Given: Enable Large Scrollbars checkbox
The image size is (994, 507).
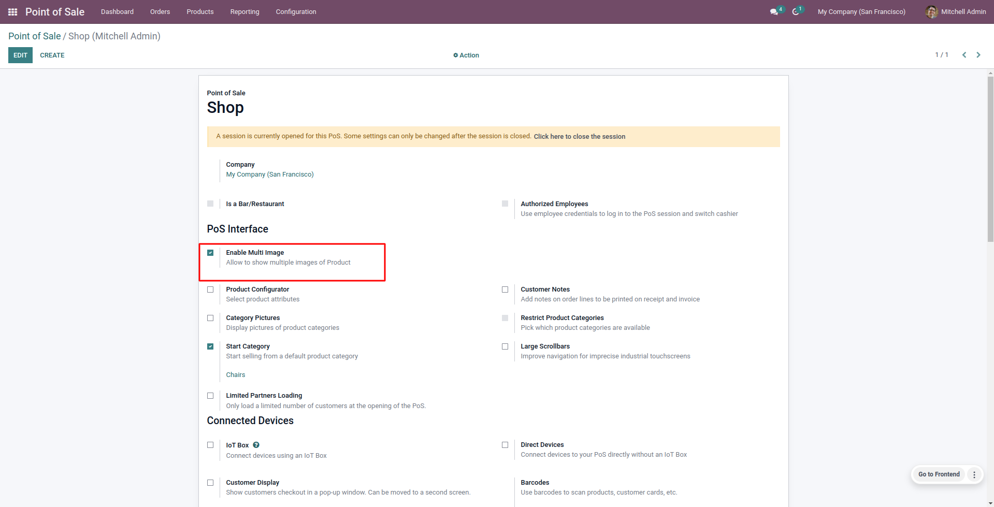Looking at the screenshot, I should click(x=505, y=346).
